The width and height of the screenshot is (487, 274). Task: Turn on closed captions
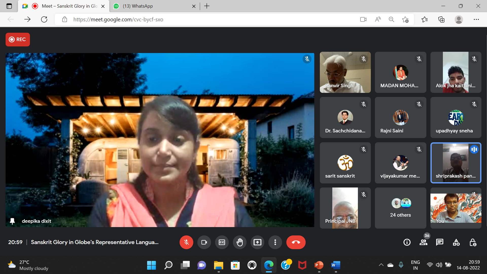222,242
